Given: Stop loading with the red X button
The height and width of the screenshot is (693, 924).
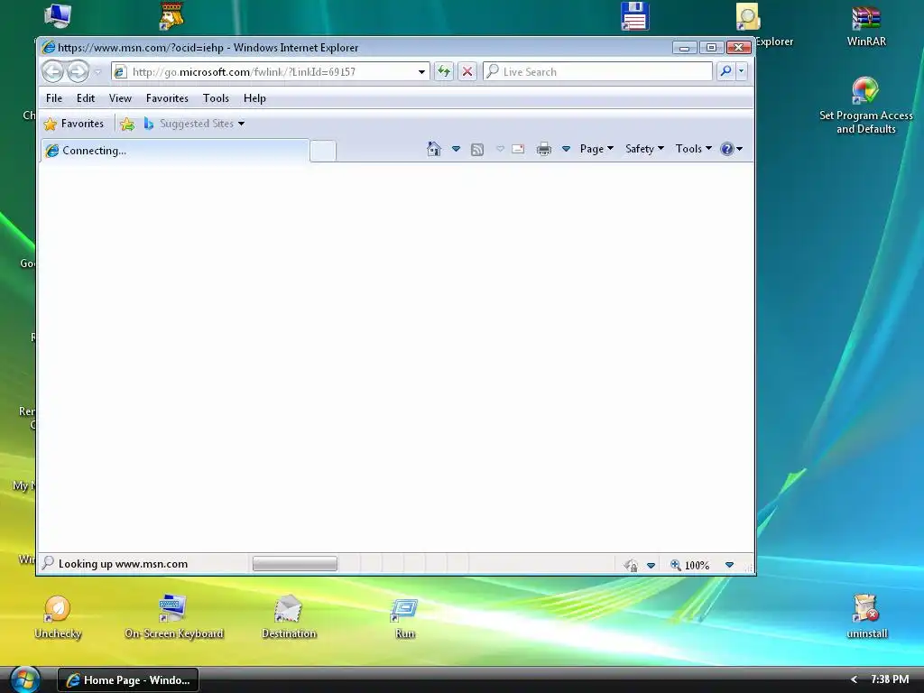Looking at the screenshot, I should pos(467,72).
